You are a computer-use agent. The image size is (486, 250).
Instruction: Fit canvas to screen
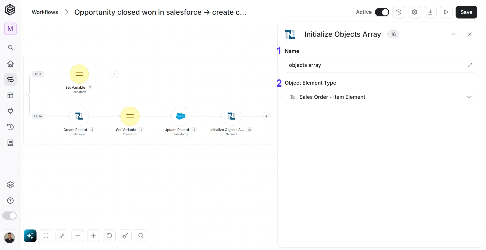46,236
